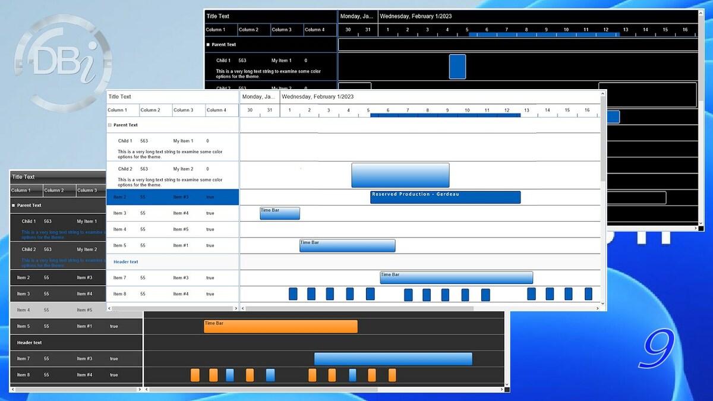Click Column 1 header in black window
Screen dimensions: 713x401
(221, 30)
